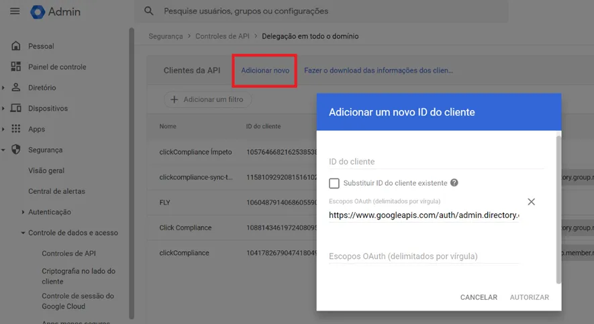Go to Controles de API breadcrumb
Screen dimensions: 594x324
(x=222, y=36)
